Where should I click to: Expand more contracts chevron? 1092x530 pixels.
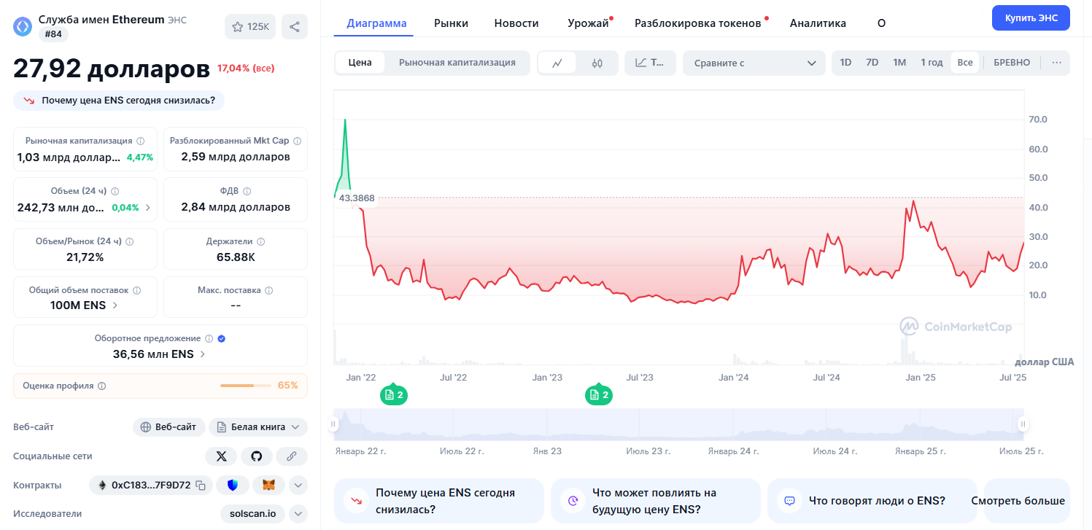click(x=298, y=485)
